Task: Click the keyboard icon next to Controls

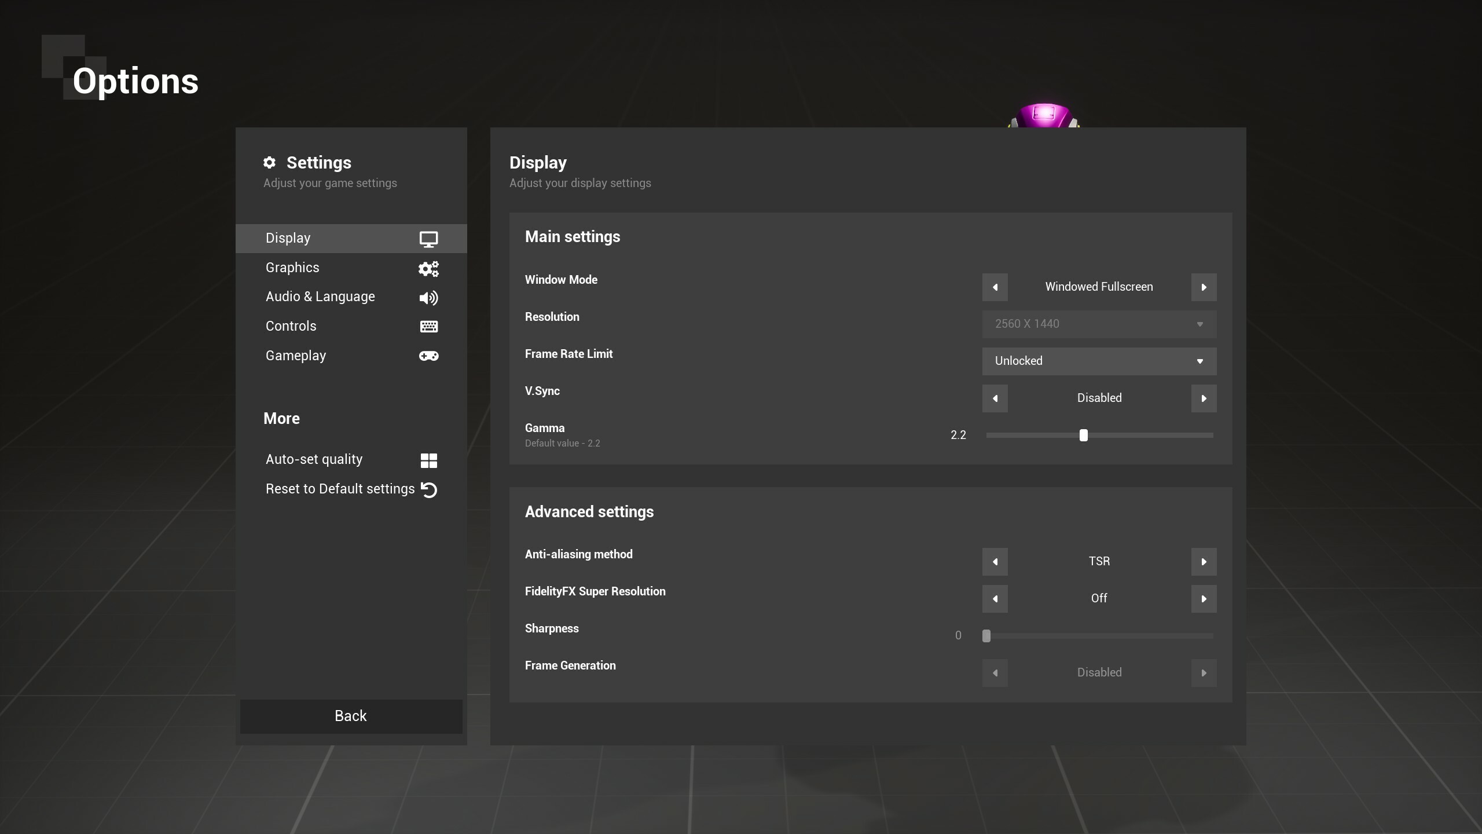Action: (428, 327)
